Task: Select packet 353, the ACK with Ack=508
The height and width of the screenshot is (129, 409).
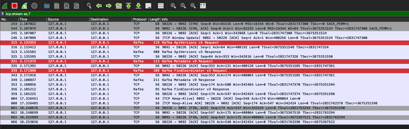Action: click(x=204, y=85)
